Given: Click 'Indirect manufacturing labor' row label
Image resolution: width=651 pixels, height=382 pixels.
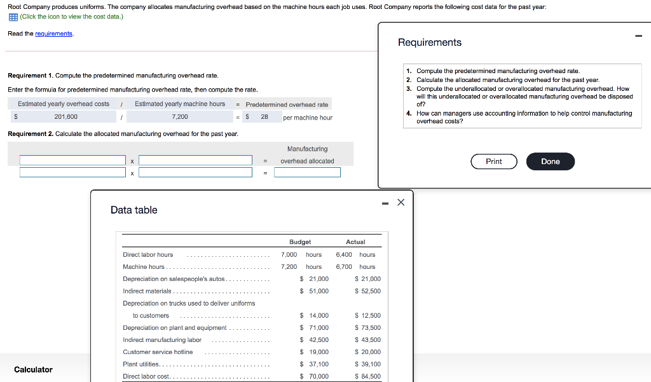Looking at the screenshot, I should (x=162, y=339).
